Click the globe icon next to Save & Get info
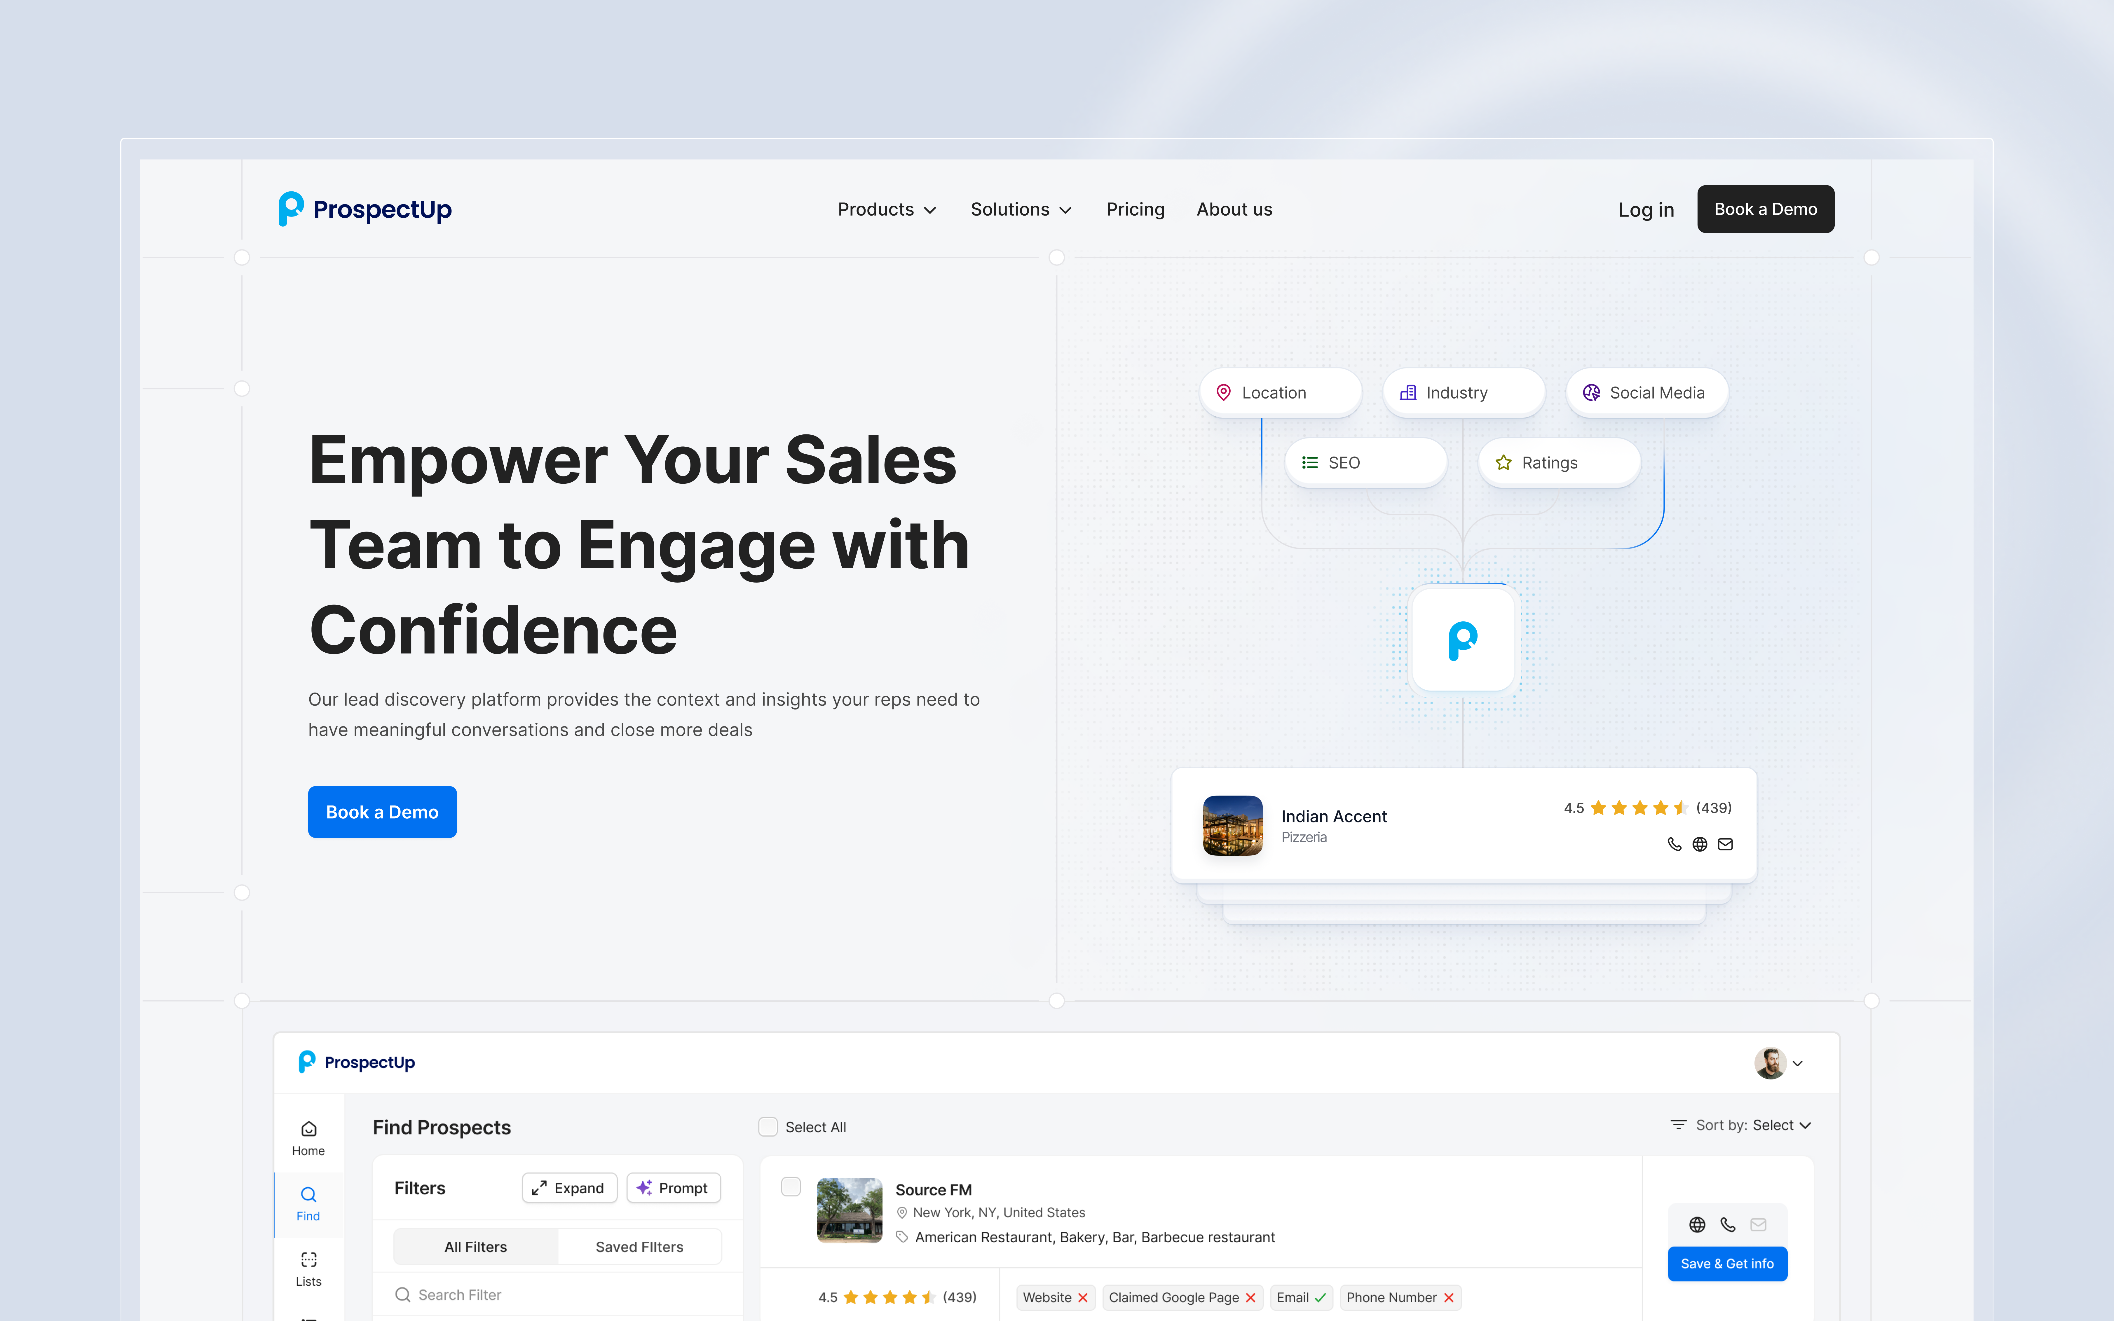 click(1697, 1225)
